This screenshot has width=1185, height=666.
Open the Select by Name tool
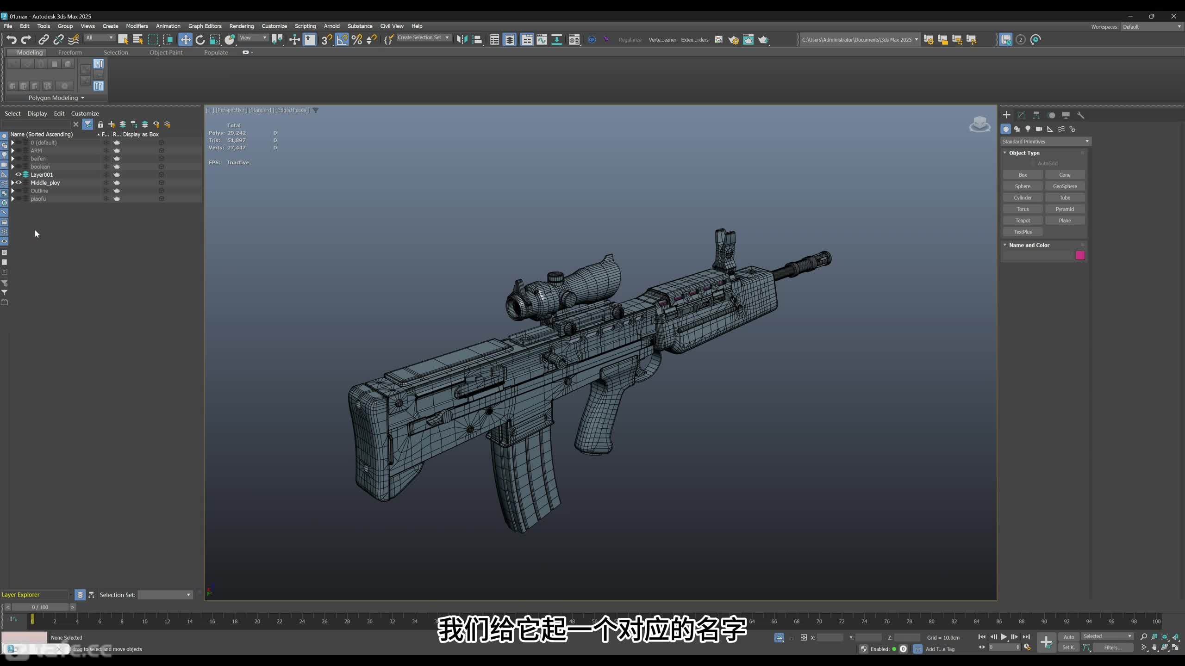coord(138,40)
